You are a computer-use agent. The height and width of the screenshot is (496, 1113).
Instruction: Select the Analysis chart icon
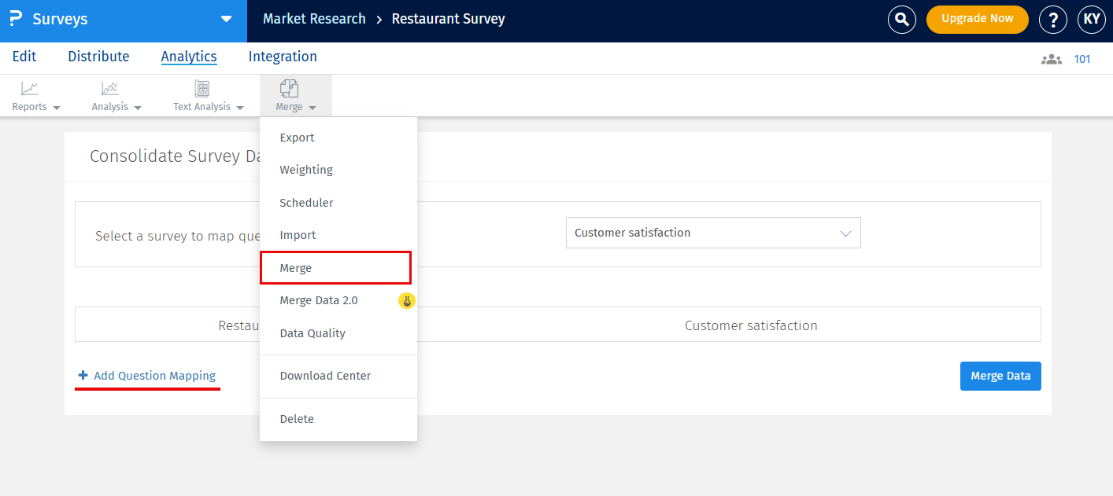[109, 89]
